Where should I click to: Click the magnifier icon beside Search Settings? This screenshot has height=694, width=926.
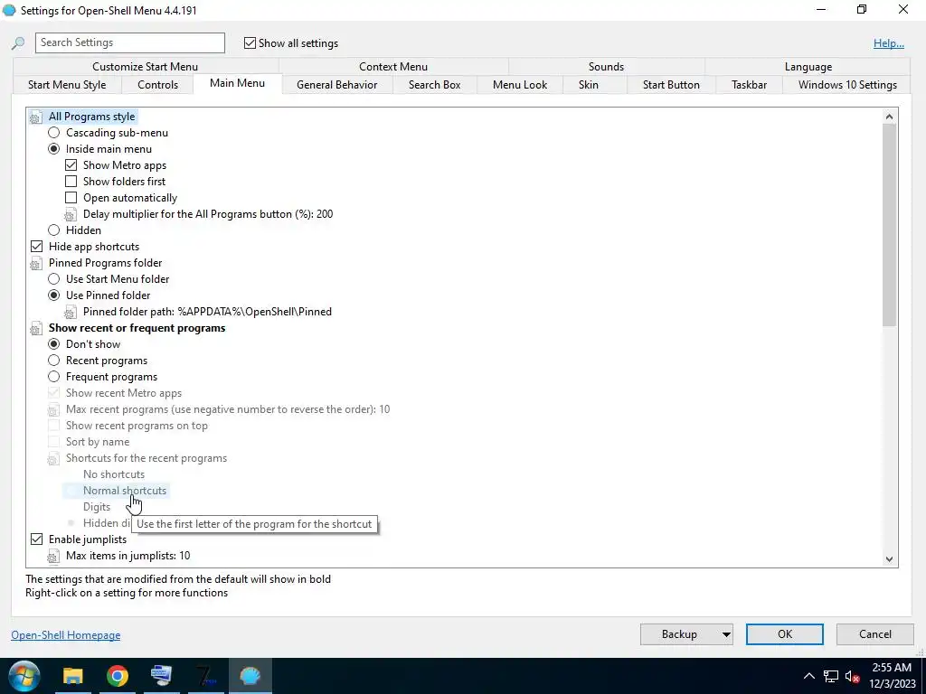point(18,43)
